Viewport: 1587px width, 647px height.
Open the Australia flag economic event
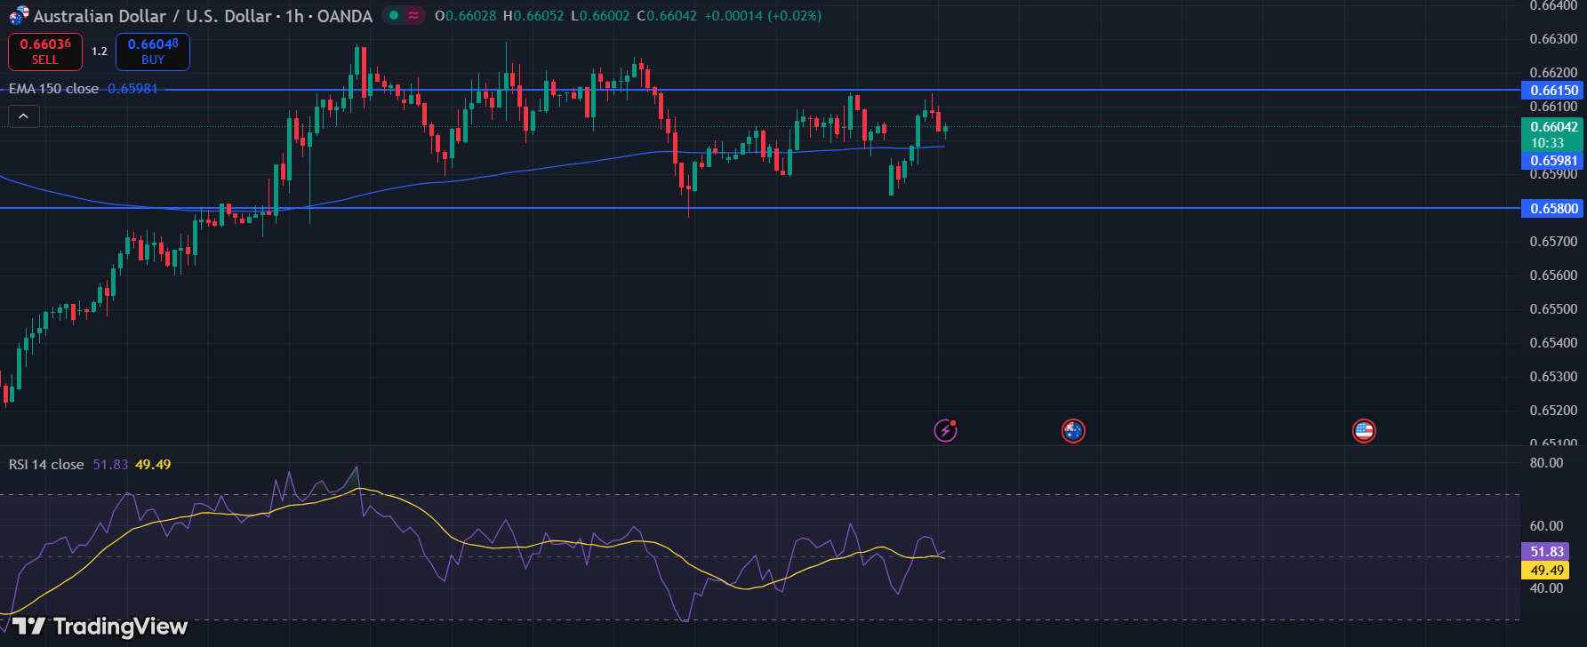point(1073,431)
